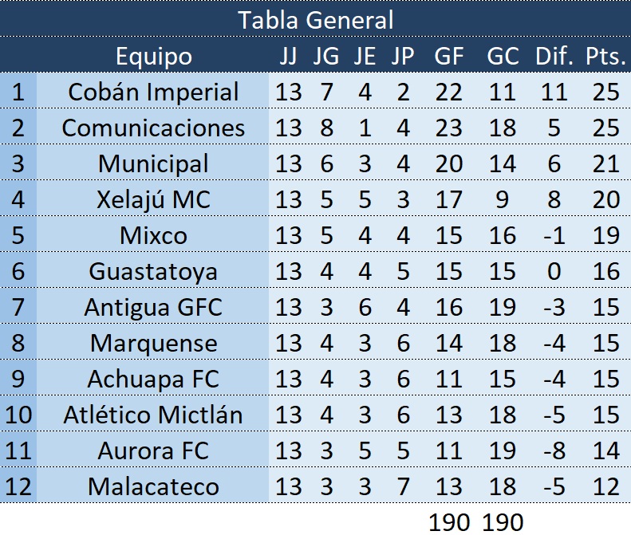Image resolution: width=631 pixels, height=535 pixels.
Task: Click position number 12 in ranking column
Action: point(18,486)
